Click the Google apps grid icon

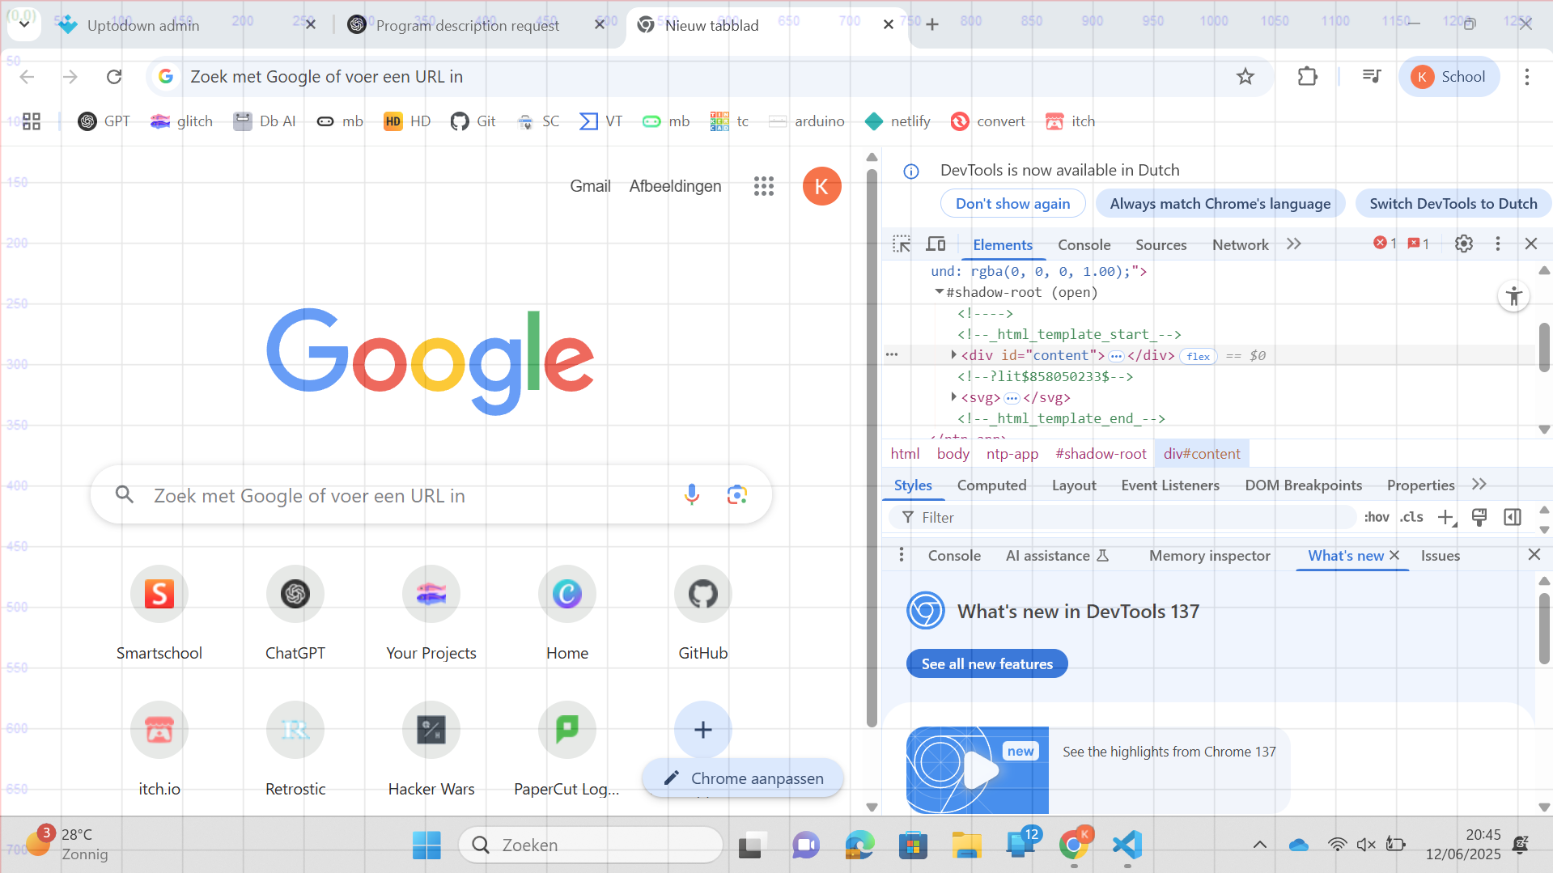coord(764,186)
